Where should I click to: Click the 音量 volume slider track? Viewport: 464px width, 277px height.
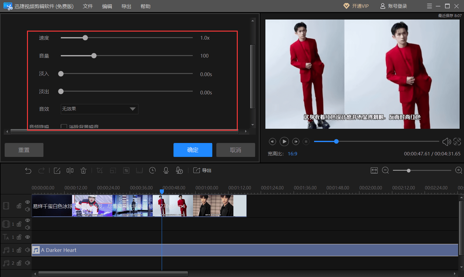(x=127, y=56)
